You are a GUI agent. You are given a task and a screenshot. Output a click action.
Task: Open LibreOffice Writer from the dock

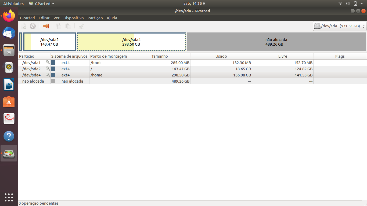[x=9, y=84]
